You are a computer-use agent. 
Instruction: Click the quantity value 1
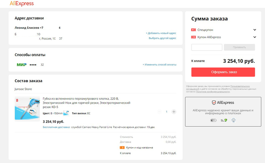click(x=167, y=112)
